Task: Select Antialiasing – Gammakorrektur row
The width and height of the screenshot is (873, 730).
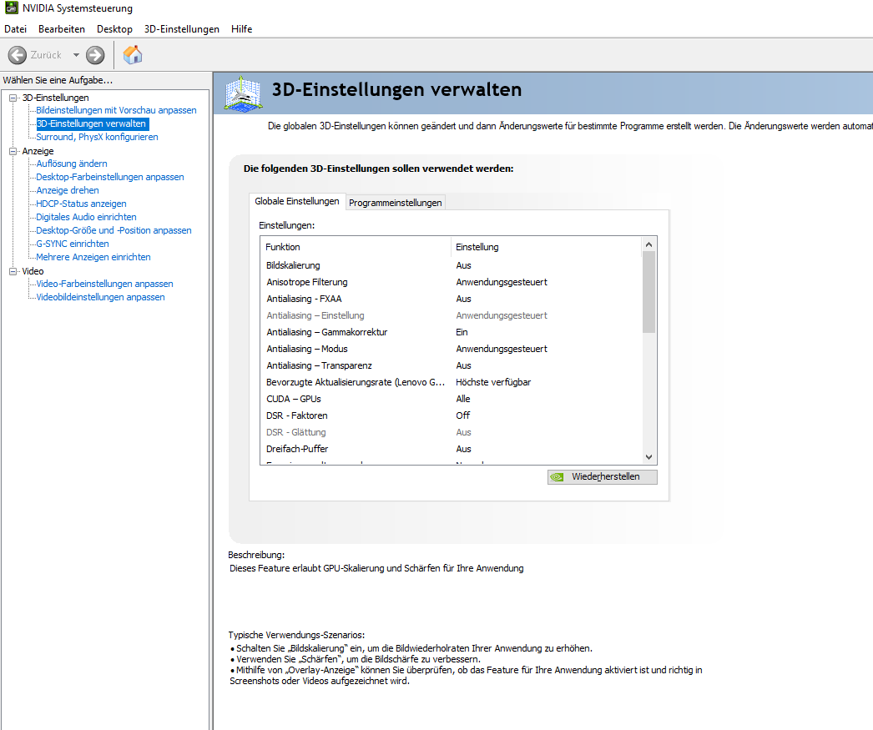Action: (451, 332)
